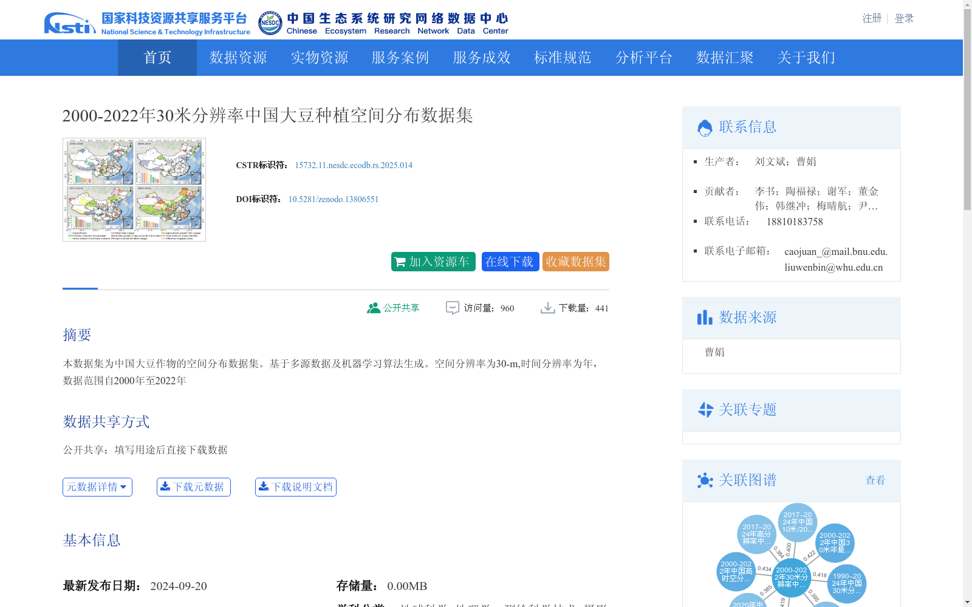Screen dimensions: 972x607
Task: Click the 下载说明文档 button
Action: 296,487
